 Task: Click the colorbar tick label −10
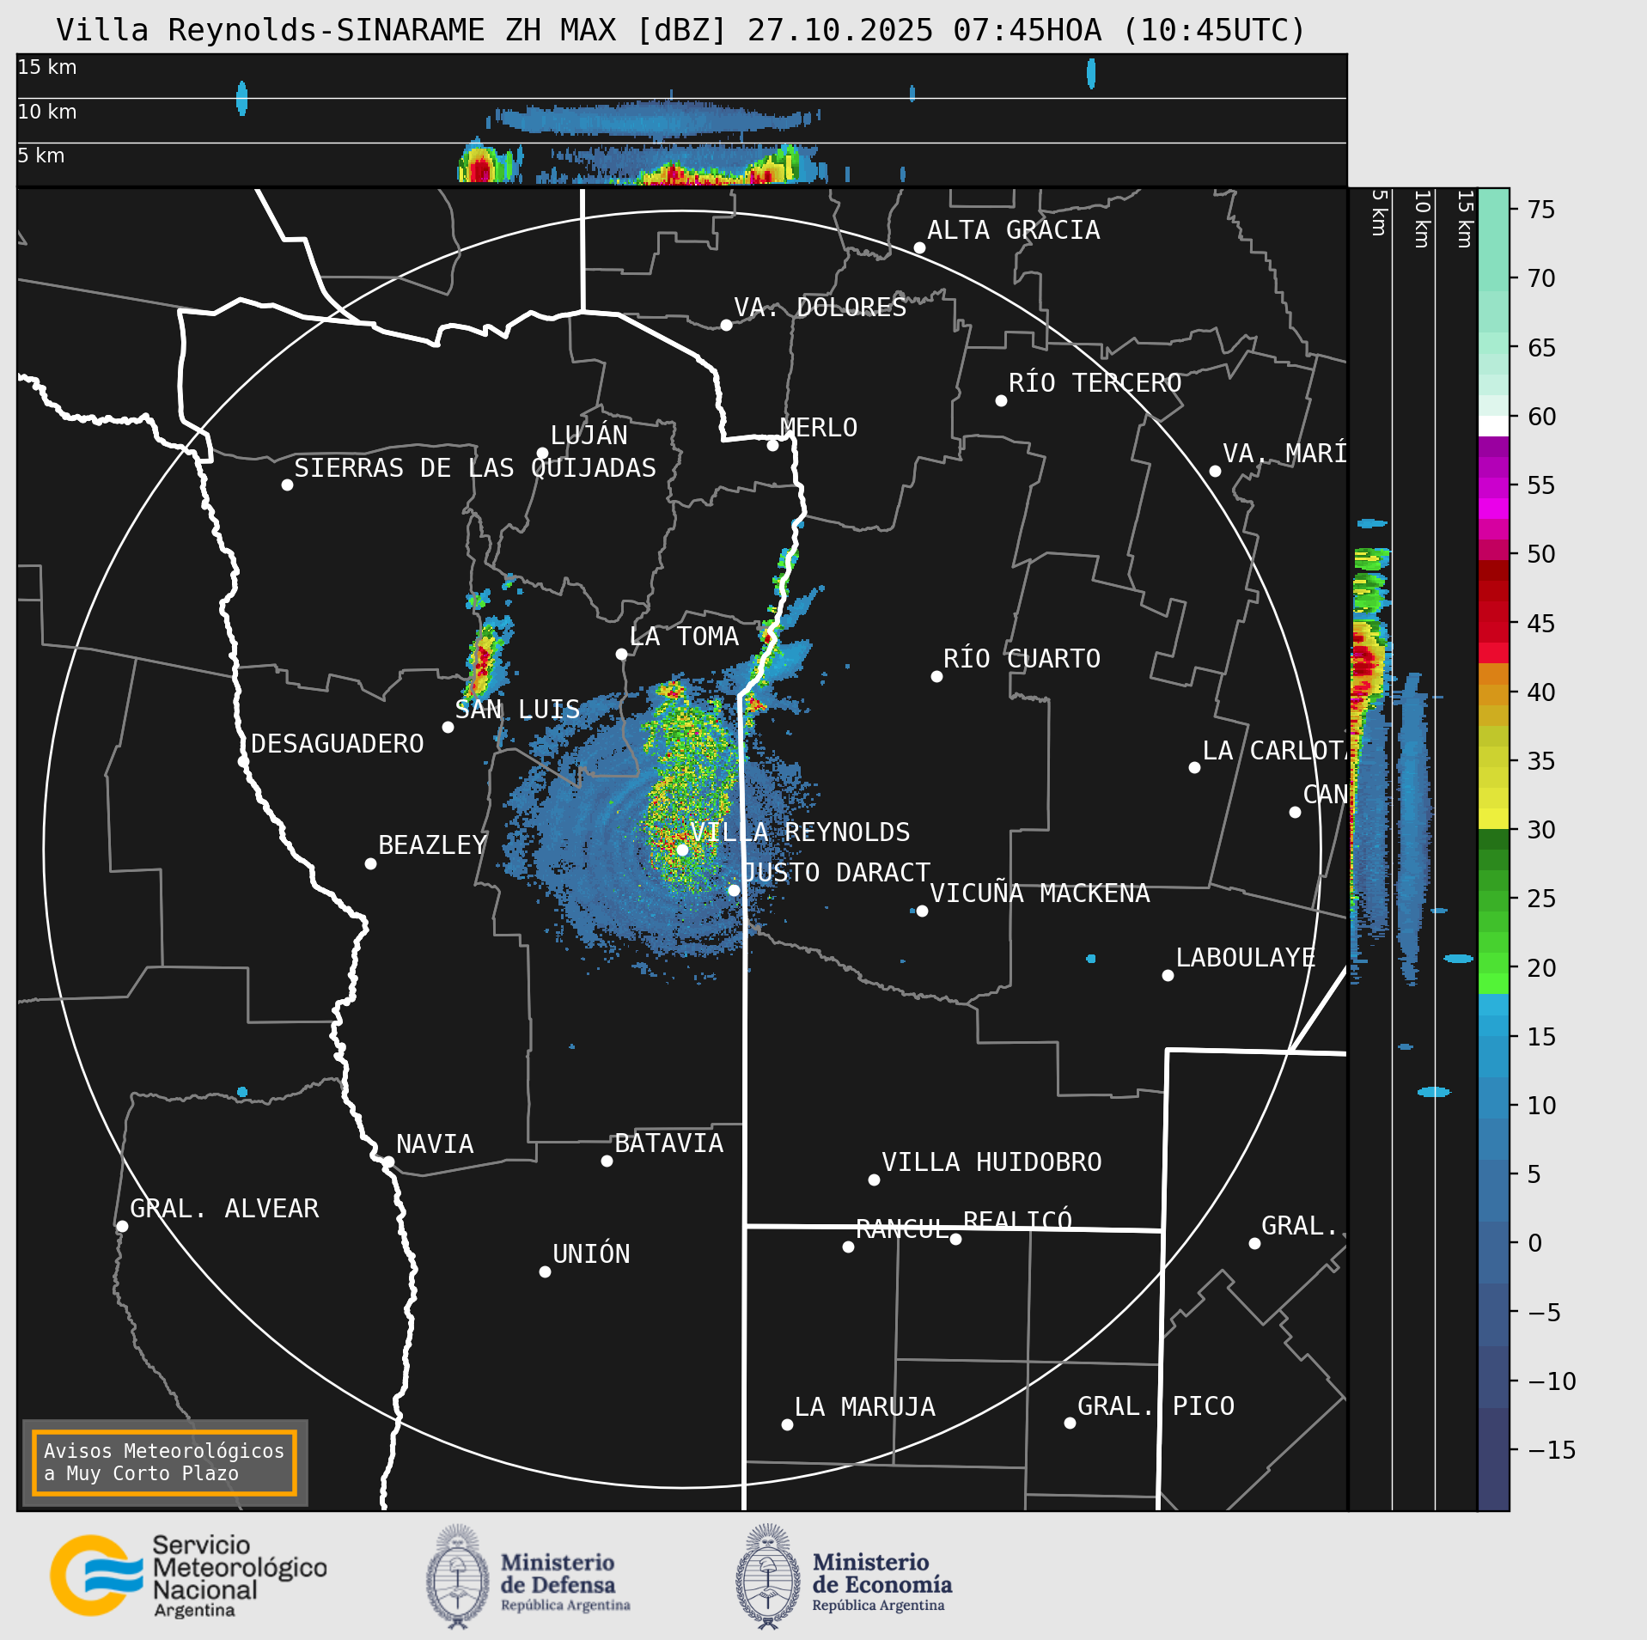[1552, 1381]
